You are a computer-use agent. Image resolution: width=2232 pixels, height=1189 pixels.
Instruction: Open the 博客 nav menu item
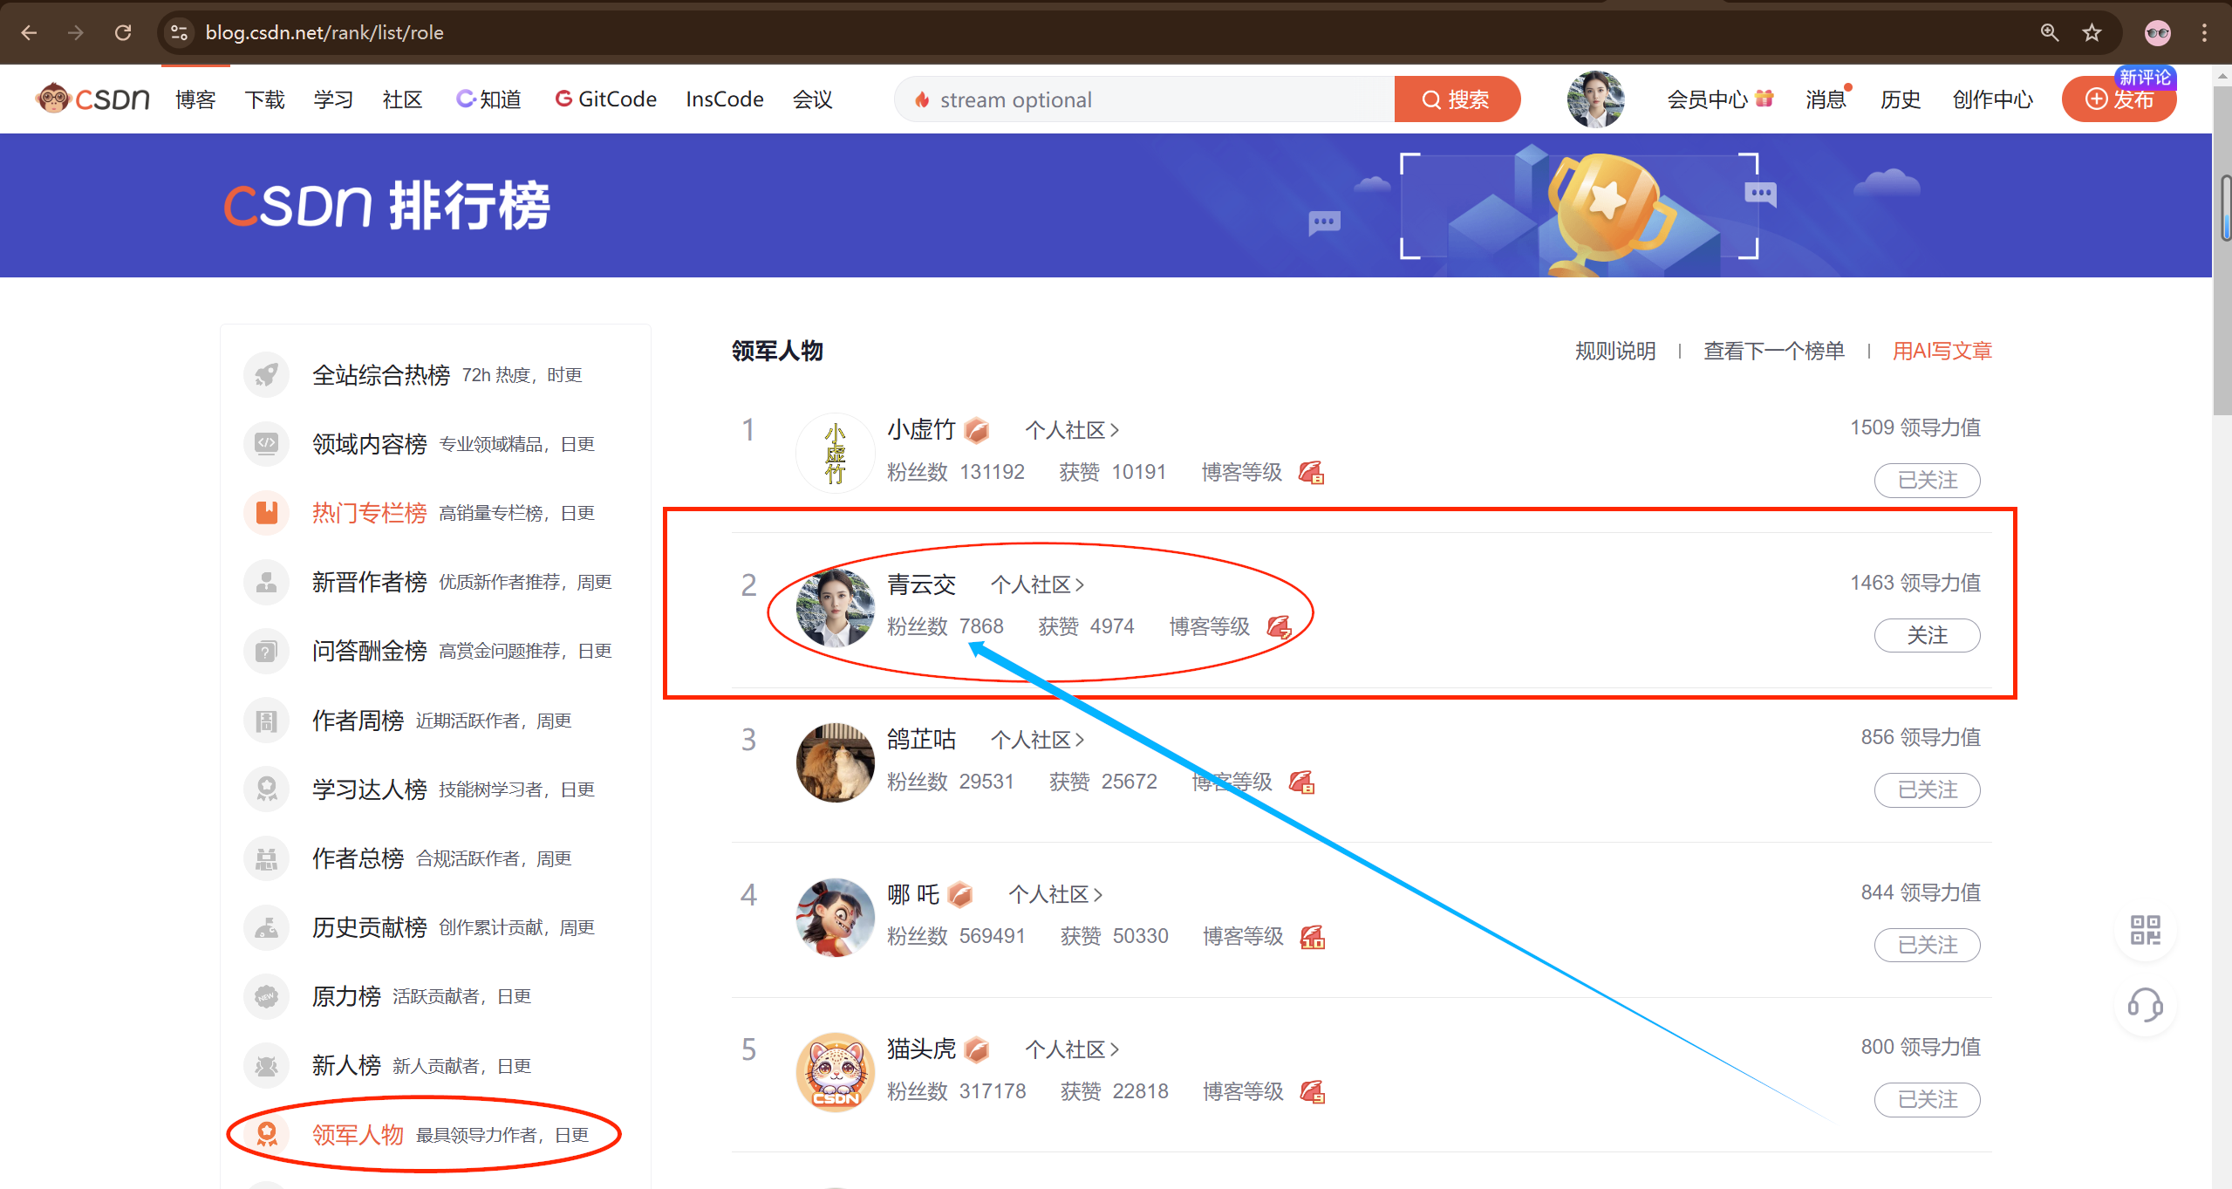[195, 99]
